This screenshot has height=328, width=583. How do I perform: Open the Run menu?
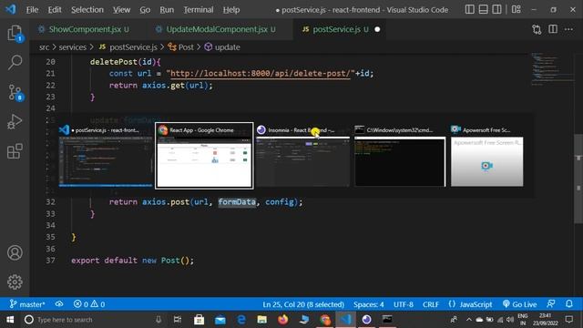click(x=167, y=10)
